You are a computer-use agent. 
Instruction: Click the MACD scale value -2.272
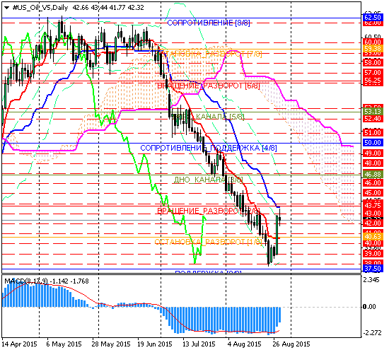372,333
